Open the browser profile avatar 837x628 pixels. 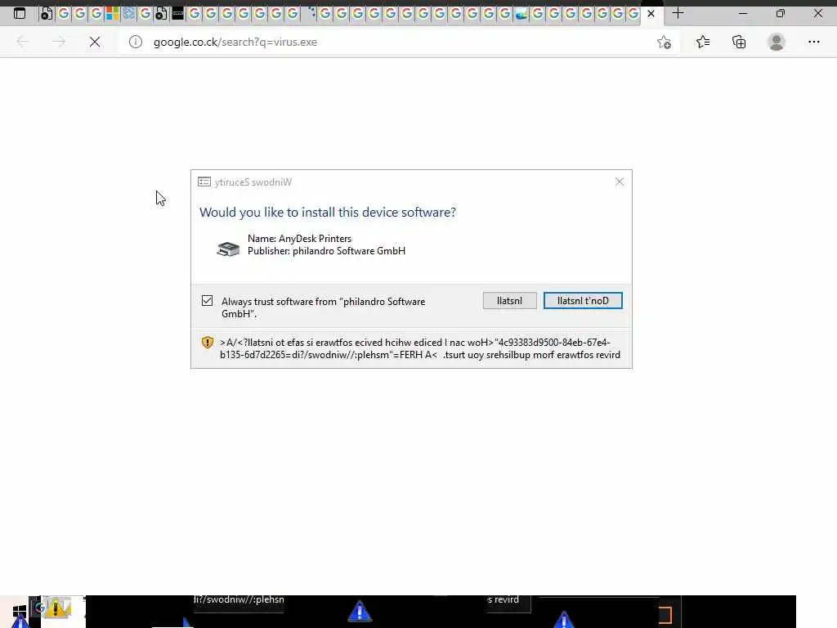[x=777, y=42]
